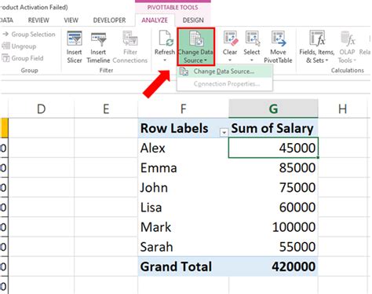Click the Clear pivot table icon
The width and height of the screenshot is (372, 294).
pyautogui.click(x=230, y=39)
